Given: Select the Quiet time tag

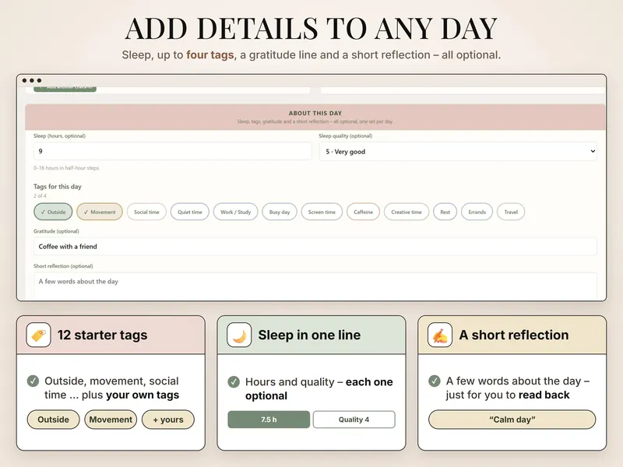Looking at the screenshot, I should 189,212.
